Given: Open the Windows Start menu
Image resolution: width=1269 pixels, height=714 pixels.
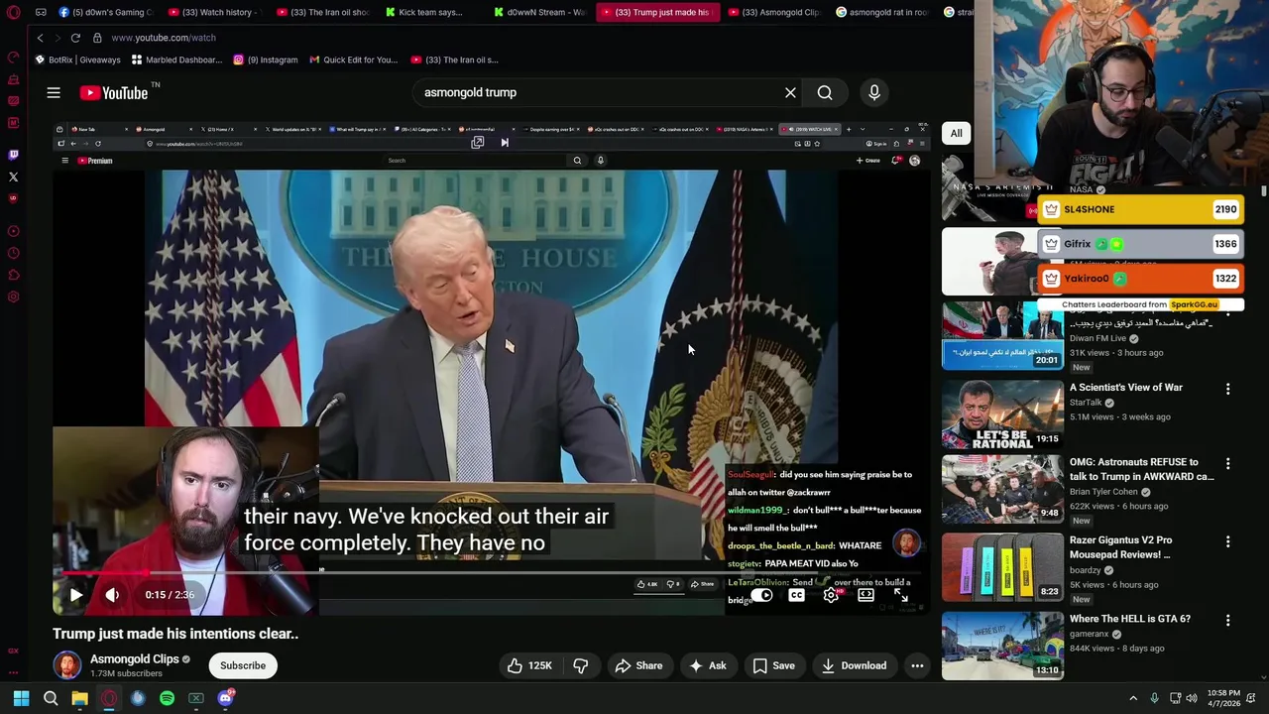Looking at the screenshot, I should 21,698.
